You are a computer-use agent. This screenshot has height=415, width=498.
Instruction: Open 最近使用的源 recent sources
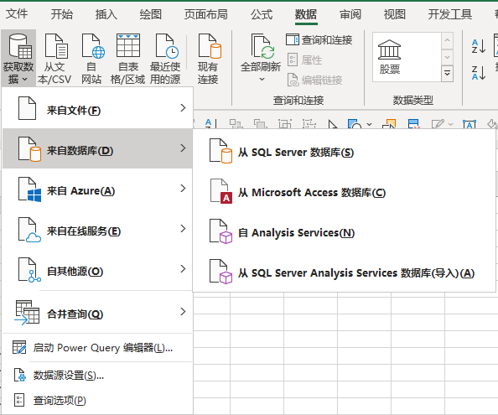tap(165, 59)
